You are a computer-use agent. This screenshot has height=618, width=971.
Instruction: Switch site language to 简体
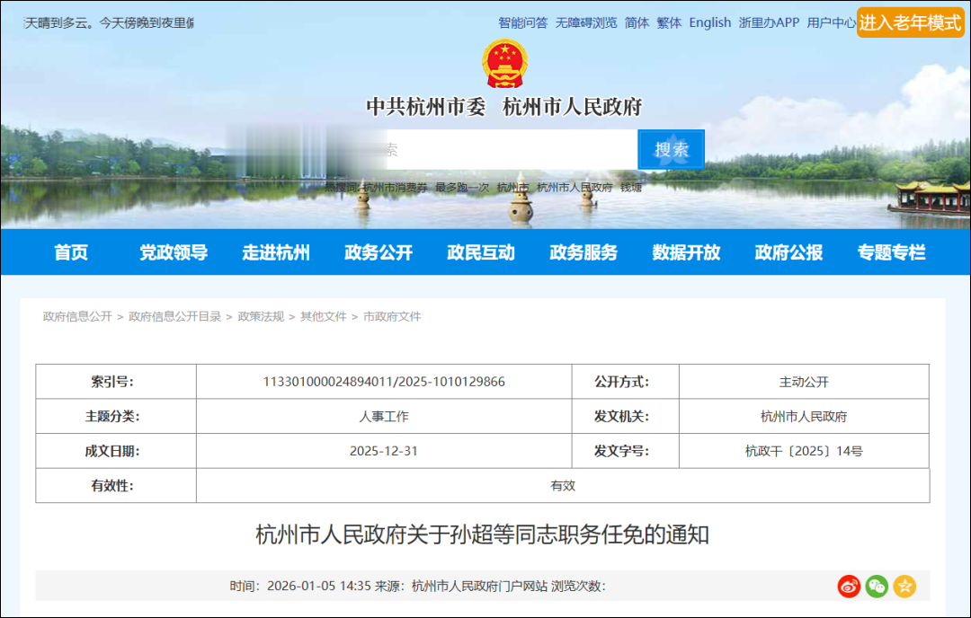coord(636,22)
